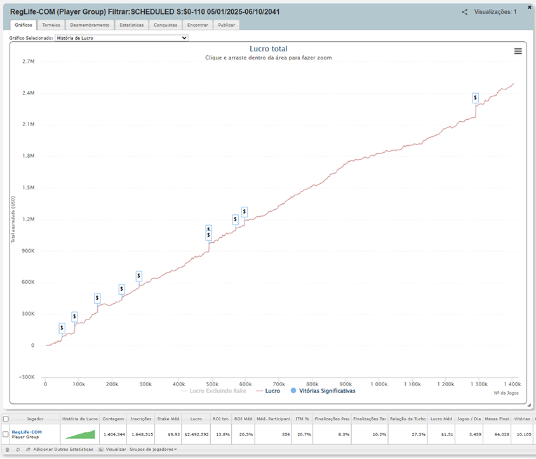Toggle the Lucro legend series

click(x=268, y=391)
